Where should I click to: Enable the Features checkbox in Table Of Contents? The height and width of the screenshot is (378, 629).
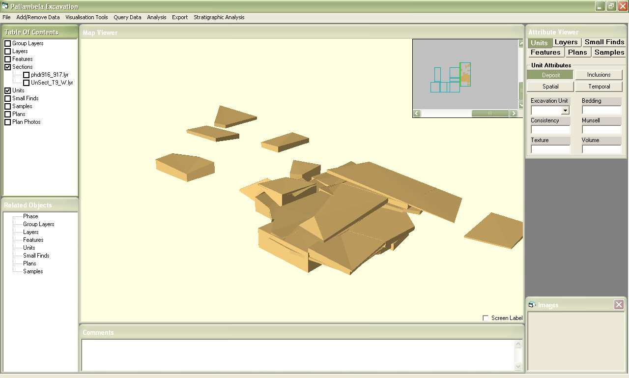(x=8, y=59)
